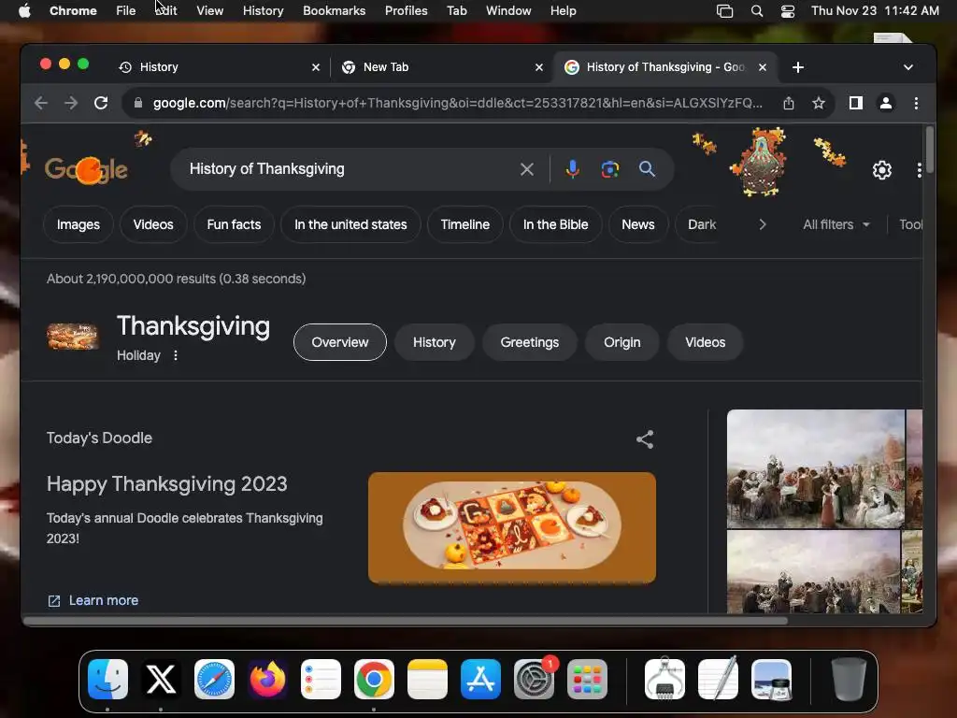Open TextEdit from the dock
The height and width of the screenshot is (718, 957).
718,679
